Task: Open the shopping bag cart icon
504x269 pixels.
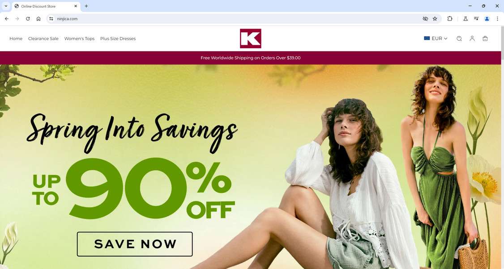Action: pyautogui.click(x=485, y=38)
